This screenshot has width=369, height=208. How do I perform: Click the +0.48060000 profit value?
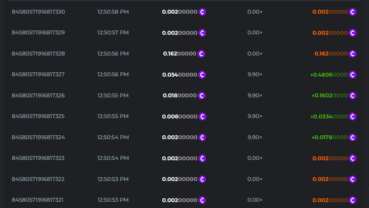[x=328, y=75]
